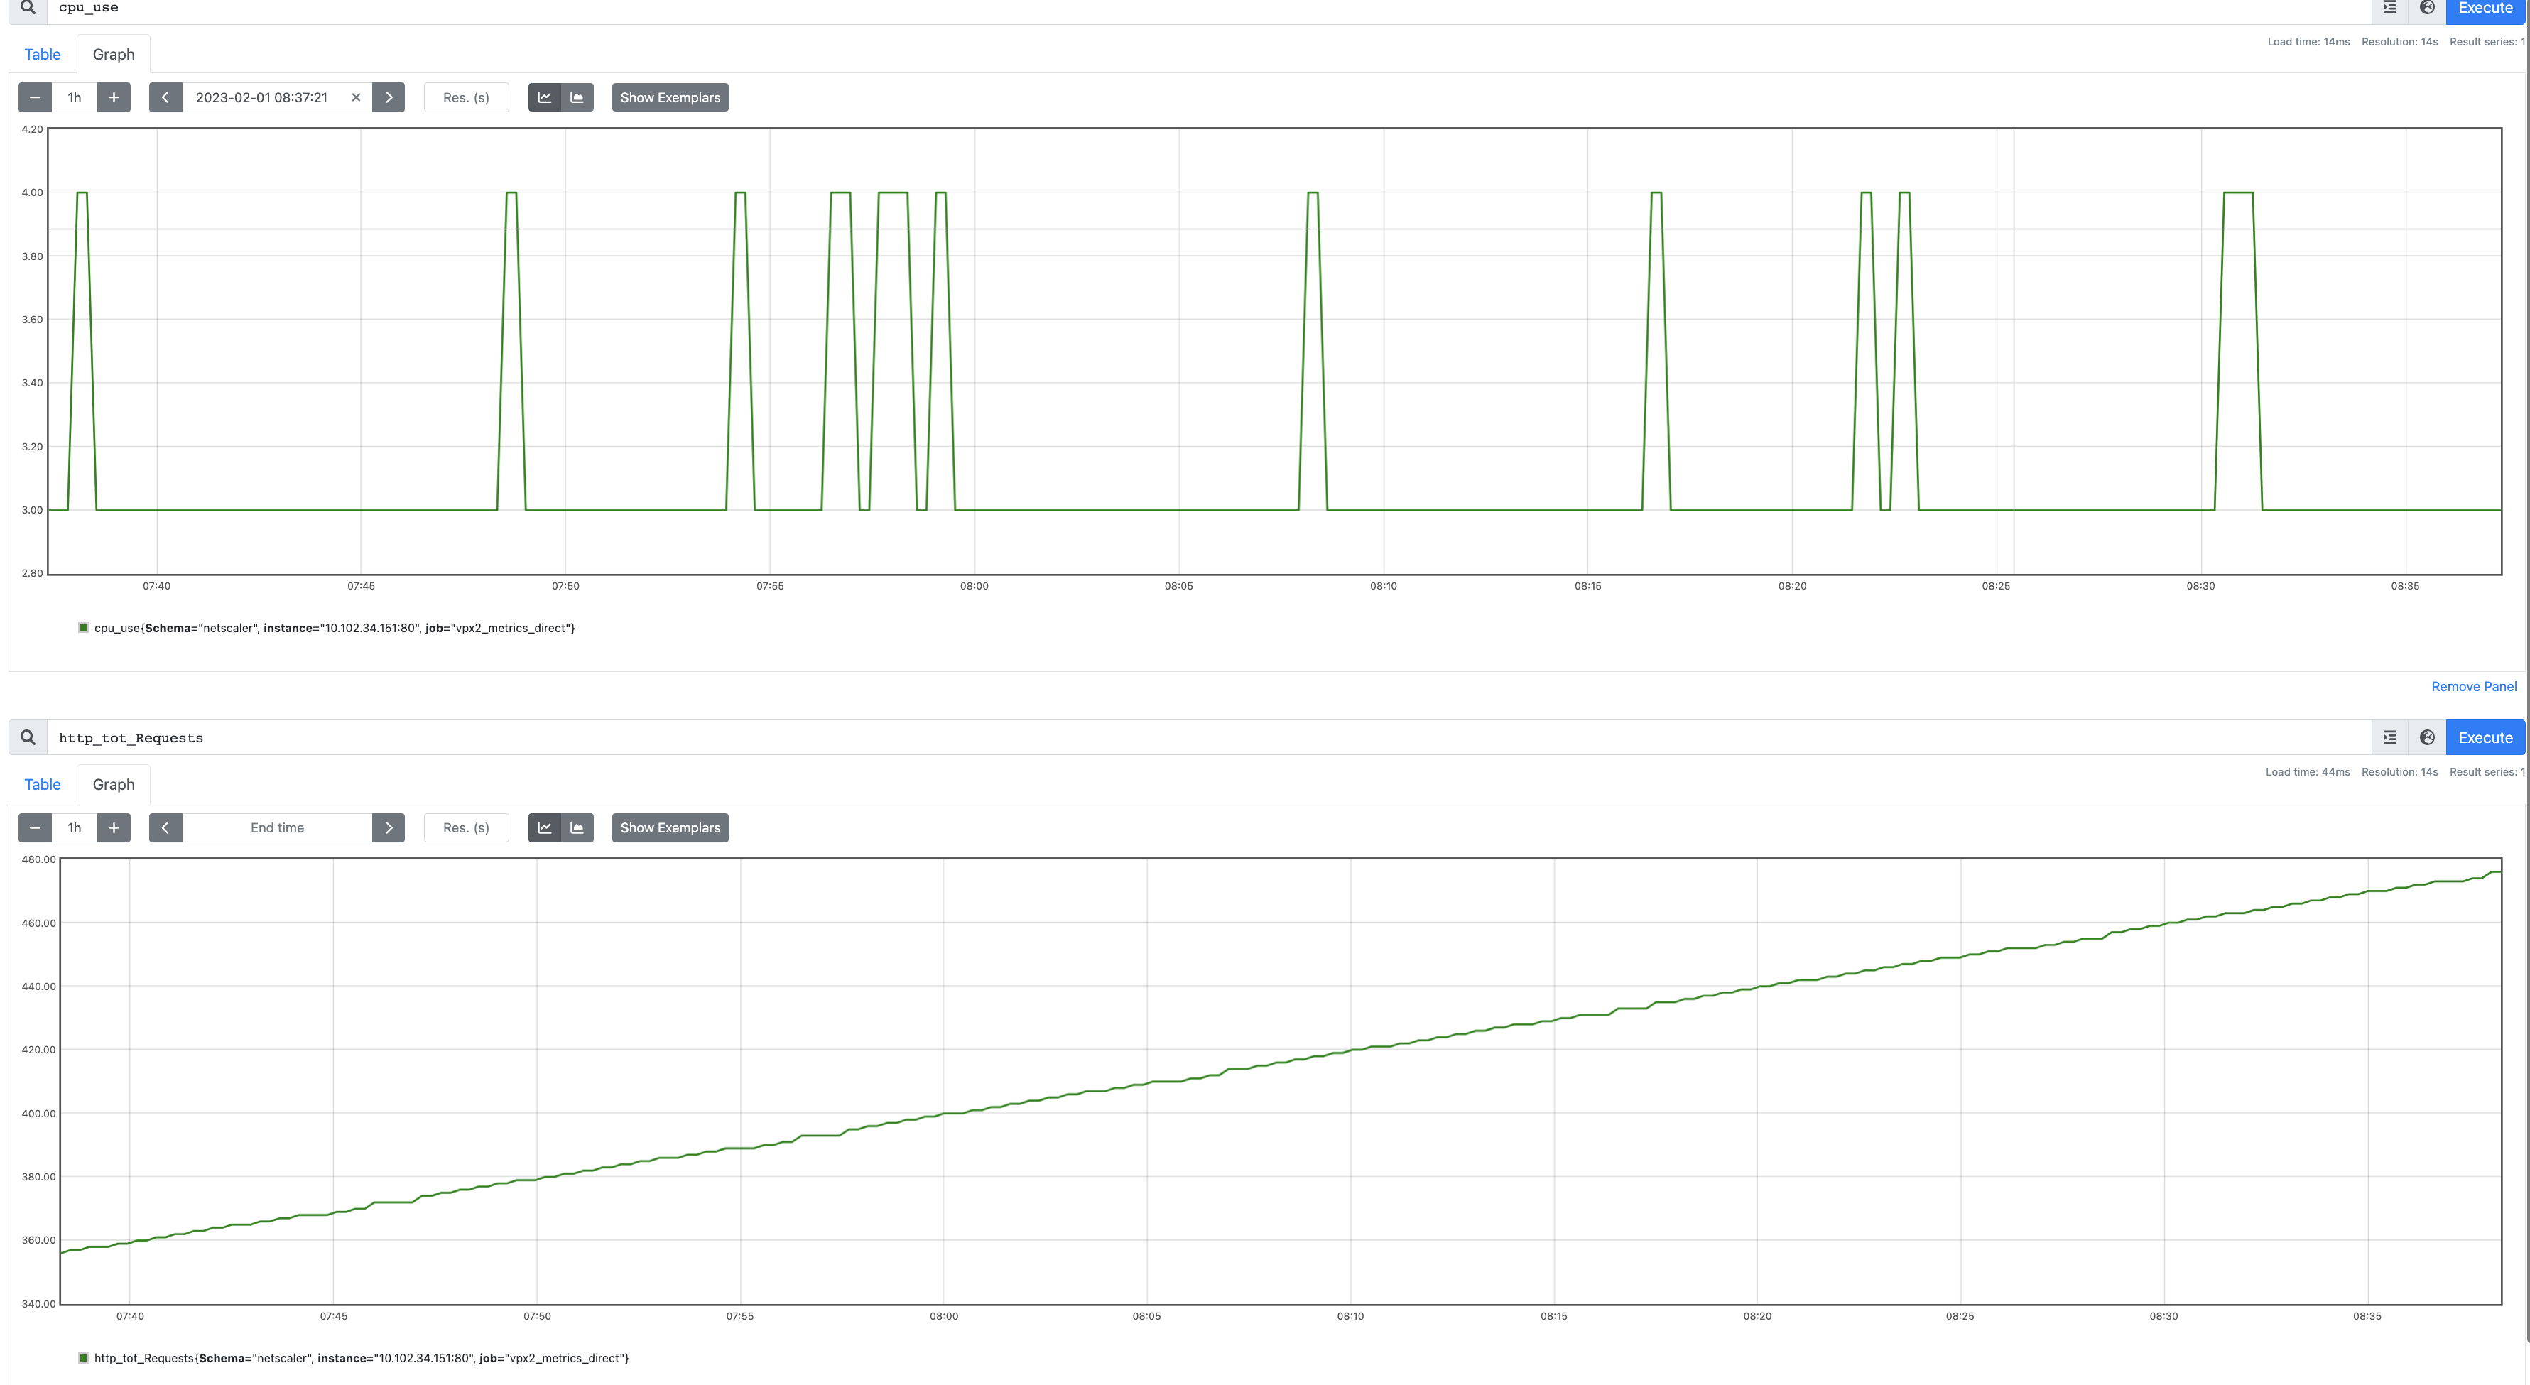Open metrics explorer globe icon in http_tot_Requests panel
Image resolution: width=2530 pixels, height=1385 pixels.
(x=2427, y=738)
